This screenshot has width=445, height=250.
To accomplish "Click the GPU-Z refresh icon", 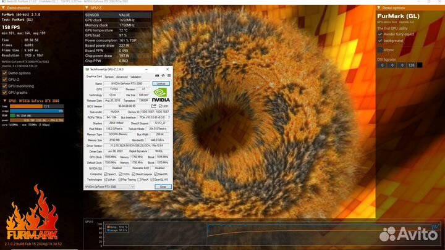I will 163,76.
